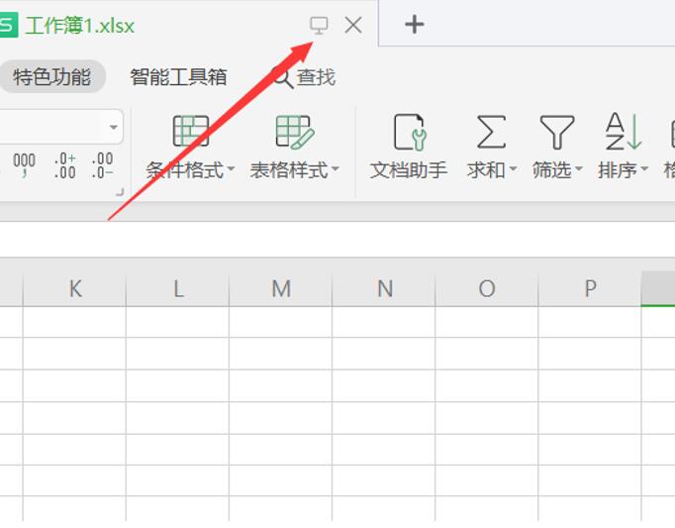Open the Document Assistant (文档助手) tool
Viewport: 675px width, 528px height.
pyautogui.click(x=409, y=133)
